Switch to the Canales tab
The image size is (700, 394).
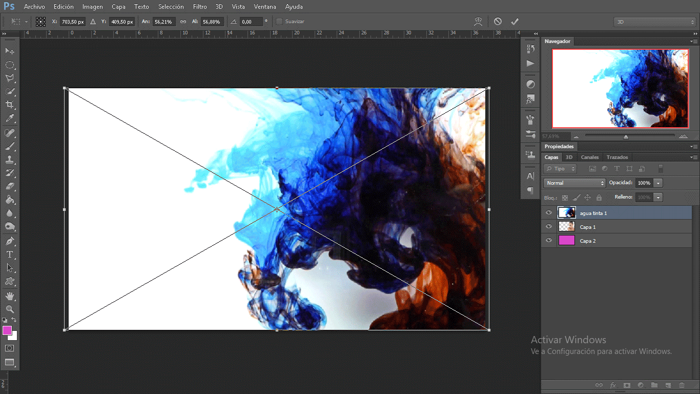pos(589,157)
